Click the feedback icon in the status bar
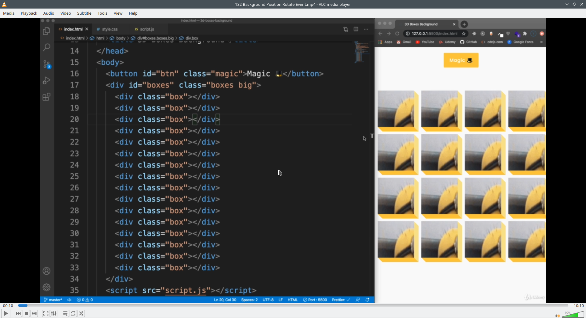The height and width of the screenshot is (318, 586). point(358,300)
